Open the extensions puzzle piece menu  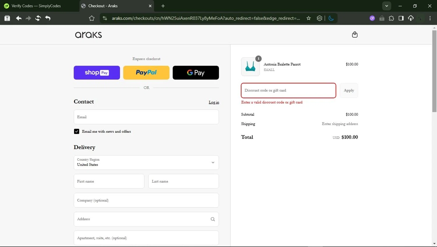click(391, 18)
